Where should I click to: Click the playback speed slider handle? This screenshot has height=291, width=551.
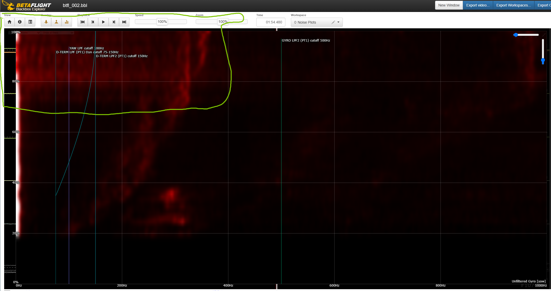162,22
